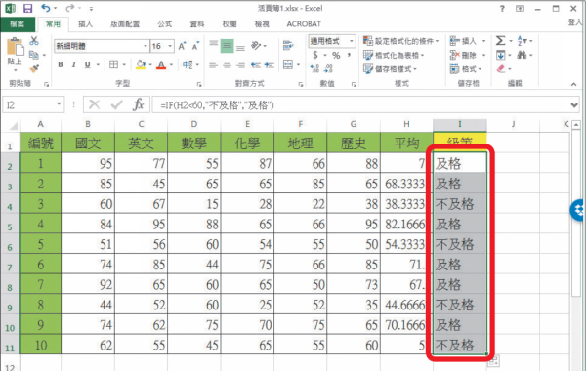This screenshot has width=586, height=371.
Task: Click 格式化為表格 button
Action: 394,55
